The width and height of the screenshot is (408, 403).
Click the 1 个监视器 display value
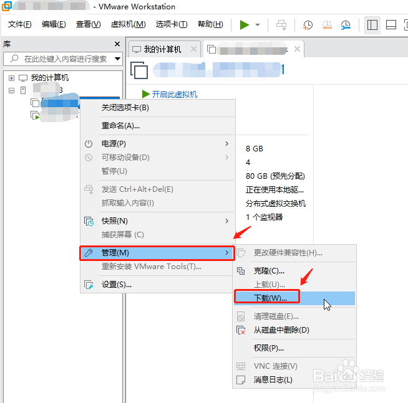pos(264,217)
